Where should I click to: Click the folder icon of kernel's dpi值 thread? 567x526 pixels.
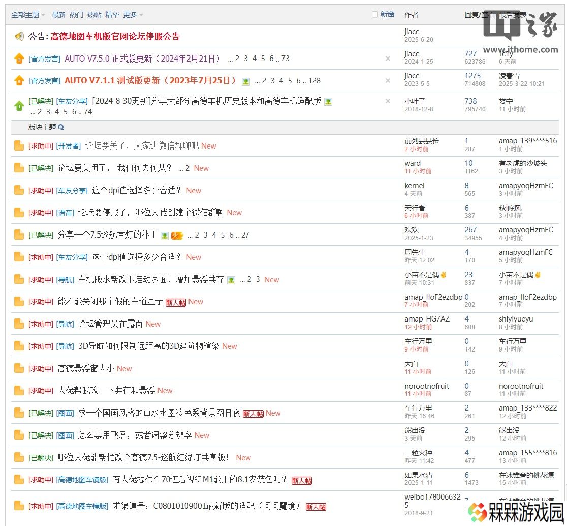click(x=19, y=190)
